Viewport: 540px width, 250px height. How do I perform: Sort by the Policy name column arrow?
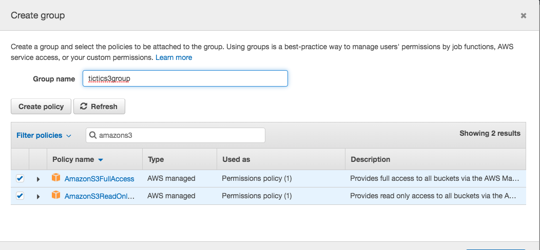(x=101, y=160)
